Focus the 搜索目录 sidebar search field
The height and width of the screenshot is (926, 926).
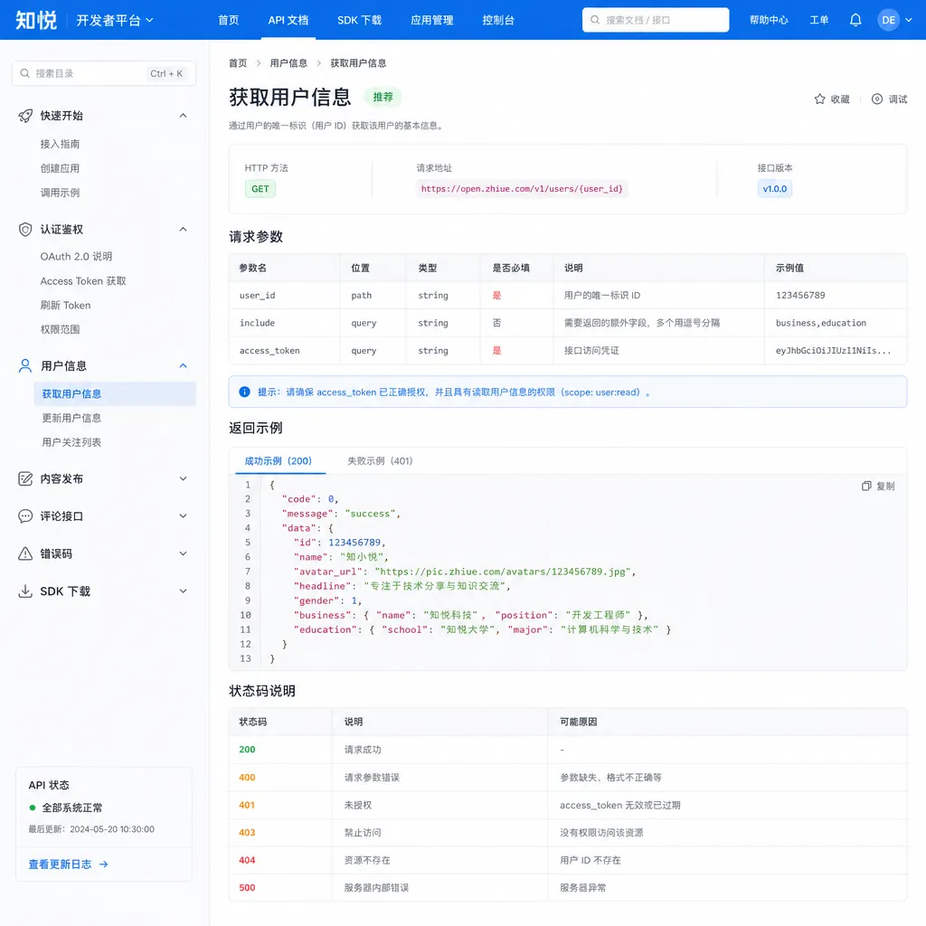coord(104,73)
